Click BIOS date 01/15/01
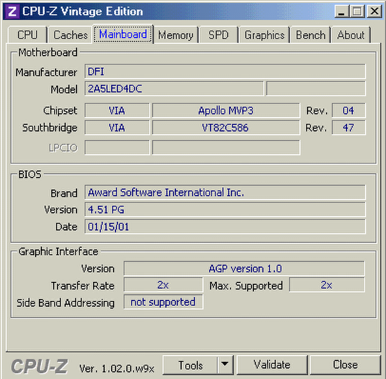 [x=225, y=227]
